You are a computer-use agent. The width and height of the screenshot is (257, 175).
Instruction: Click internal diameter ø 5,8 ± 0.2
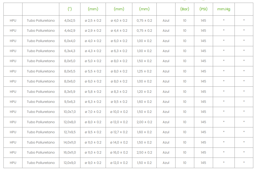click(93, 92)
